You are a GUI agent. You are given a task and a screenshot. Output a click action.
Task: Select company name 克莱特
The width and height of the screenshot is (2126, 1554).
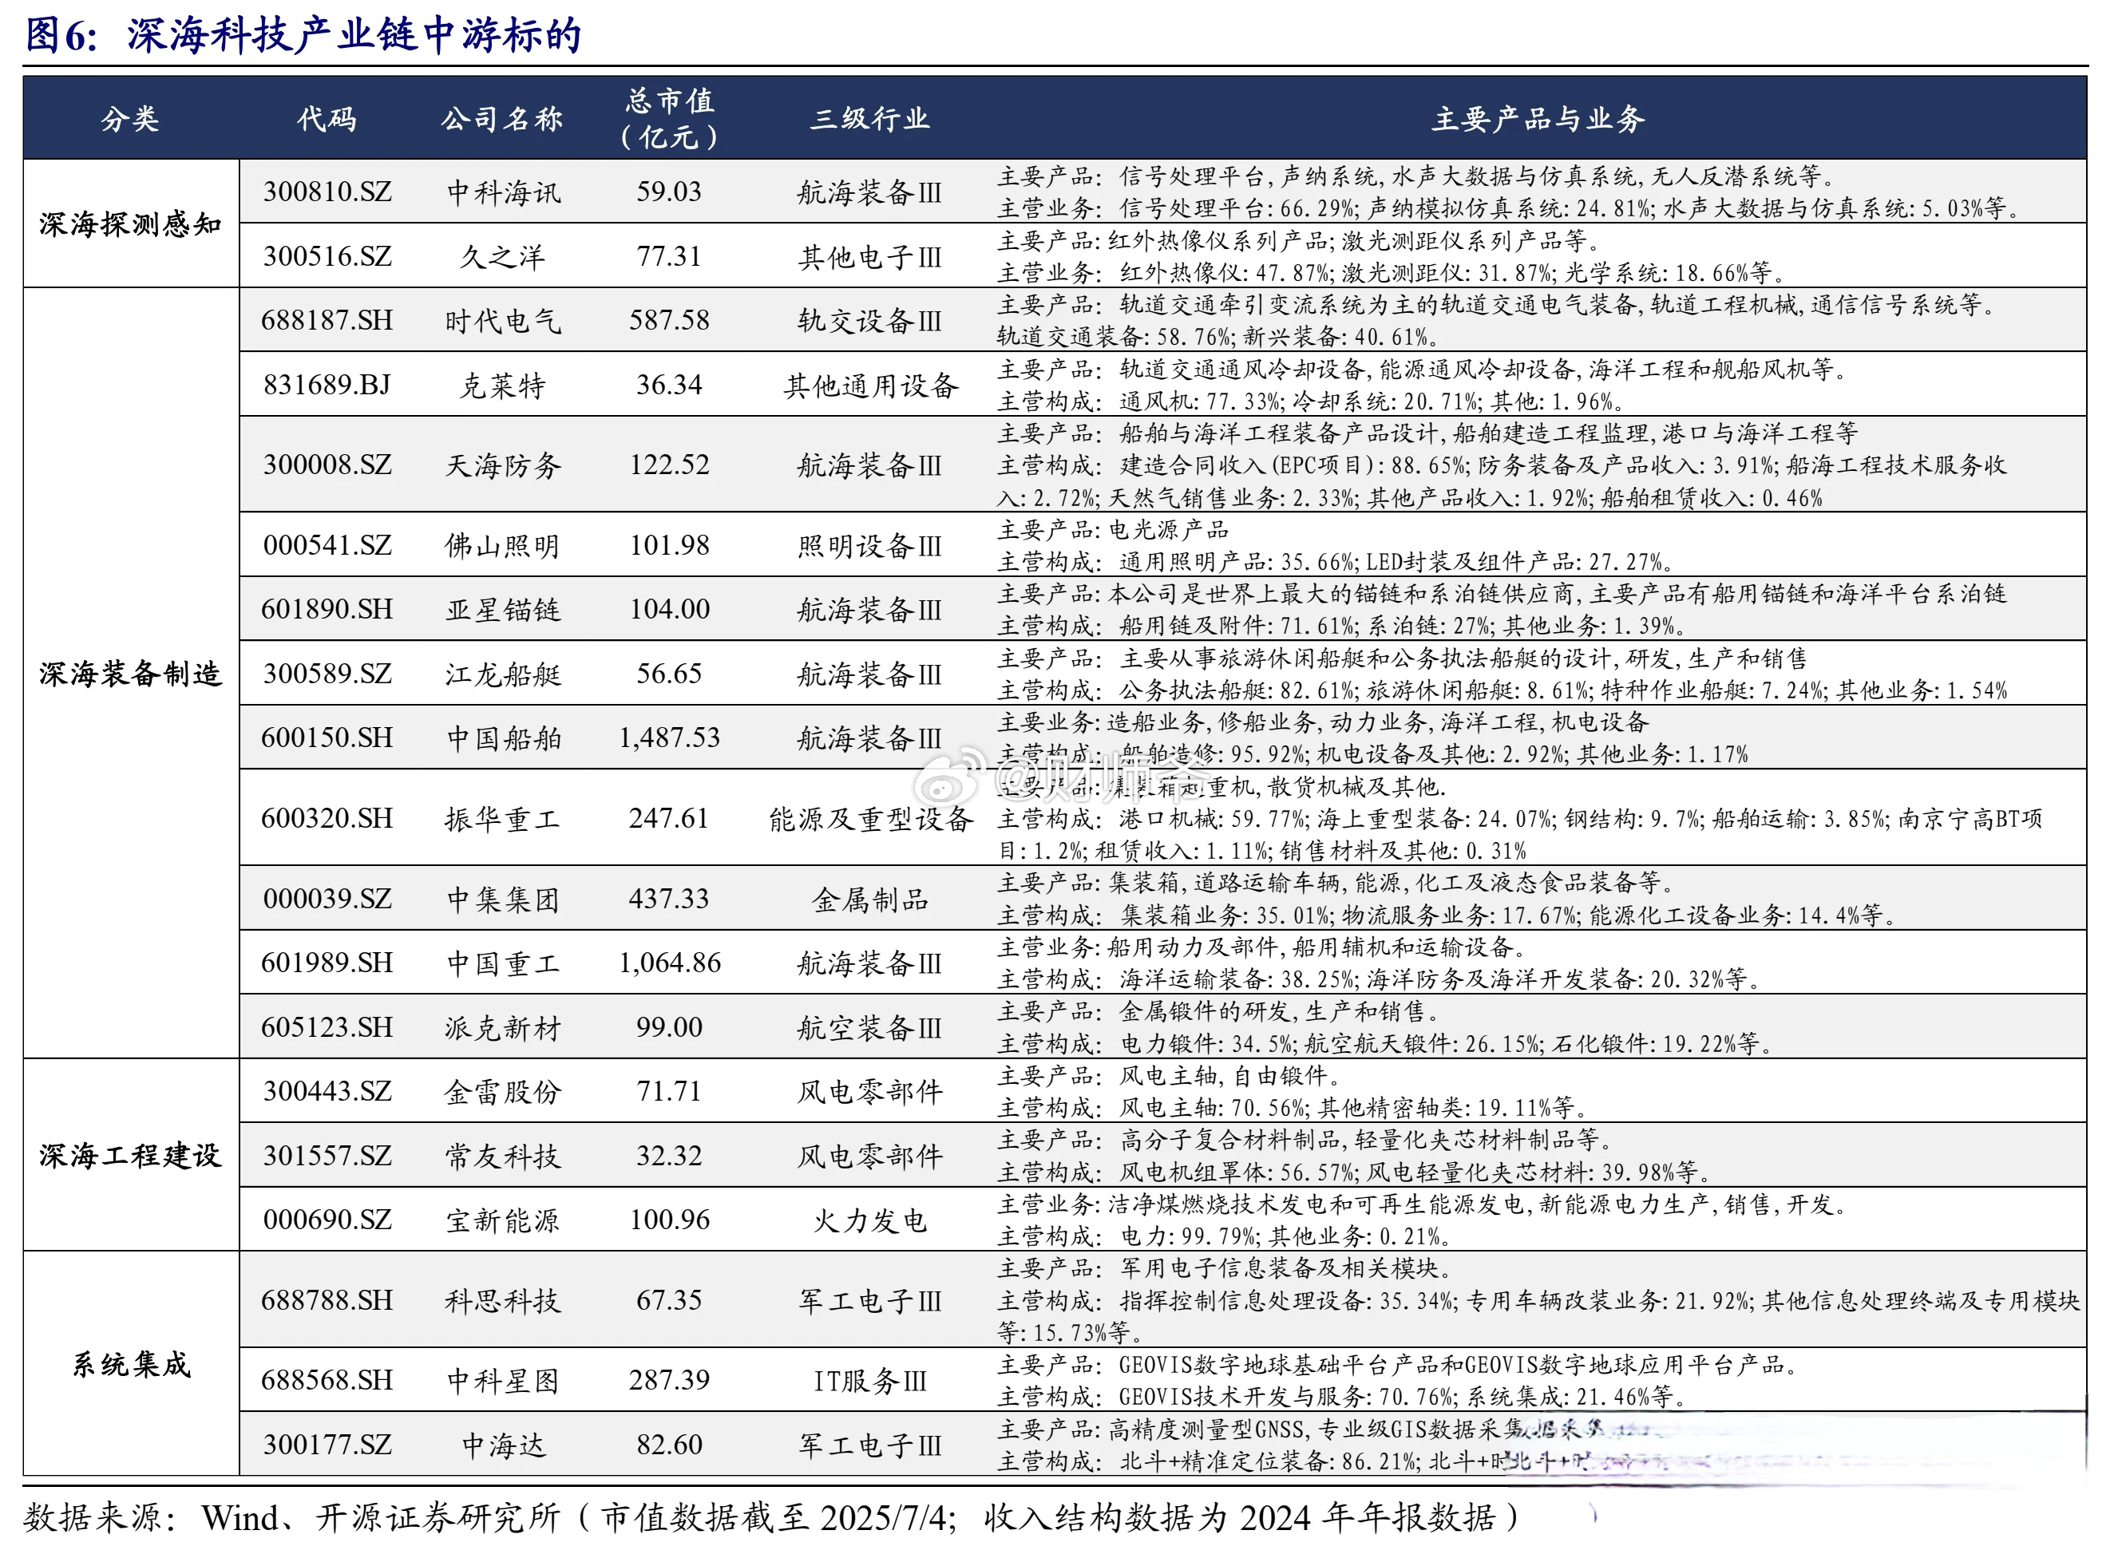pyautogui.click(x=503, y=386)
